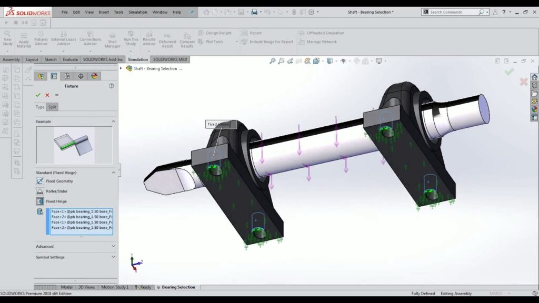This screenshot has width=539, height=303.
Task: Click Run This Study
Action: click(x=131, y=38)
